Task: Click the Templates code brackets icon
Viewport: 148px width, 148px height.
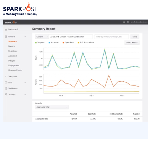Action: point(6,76)
